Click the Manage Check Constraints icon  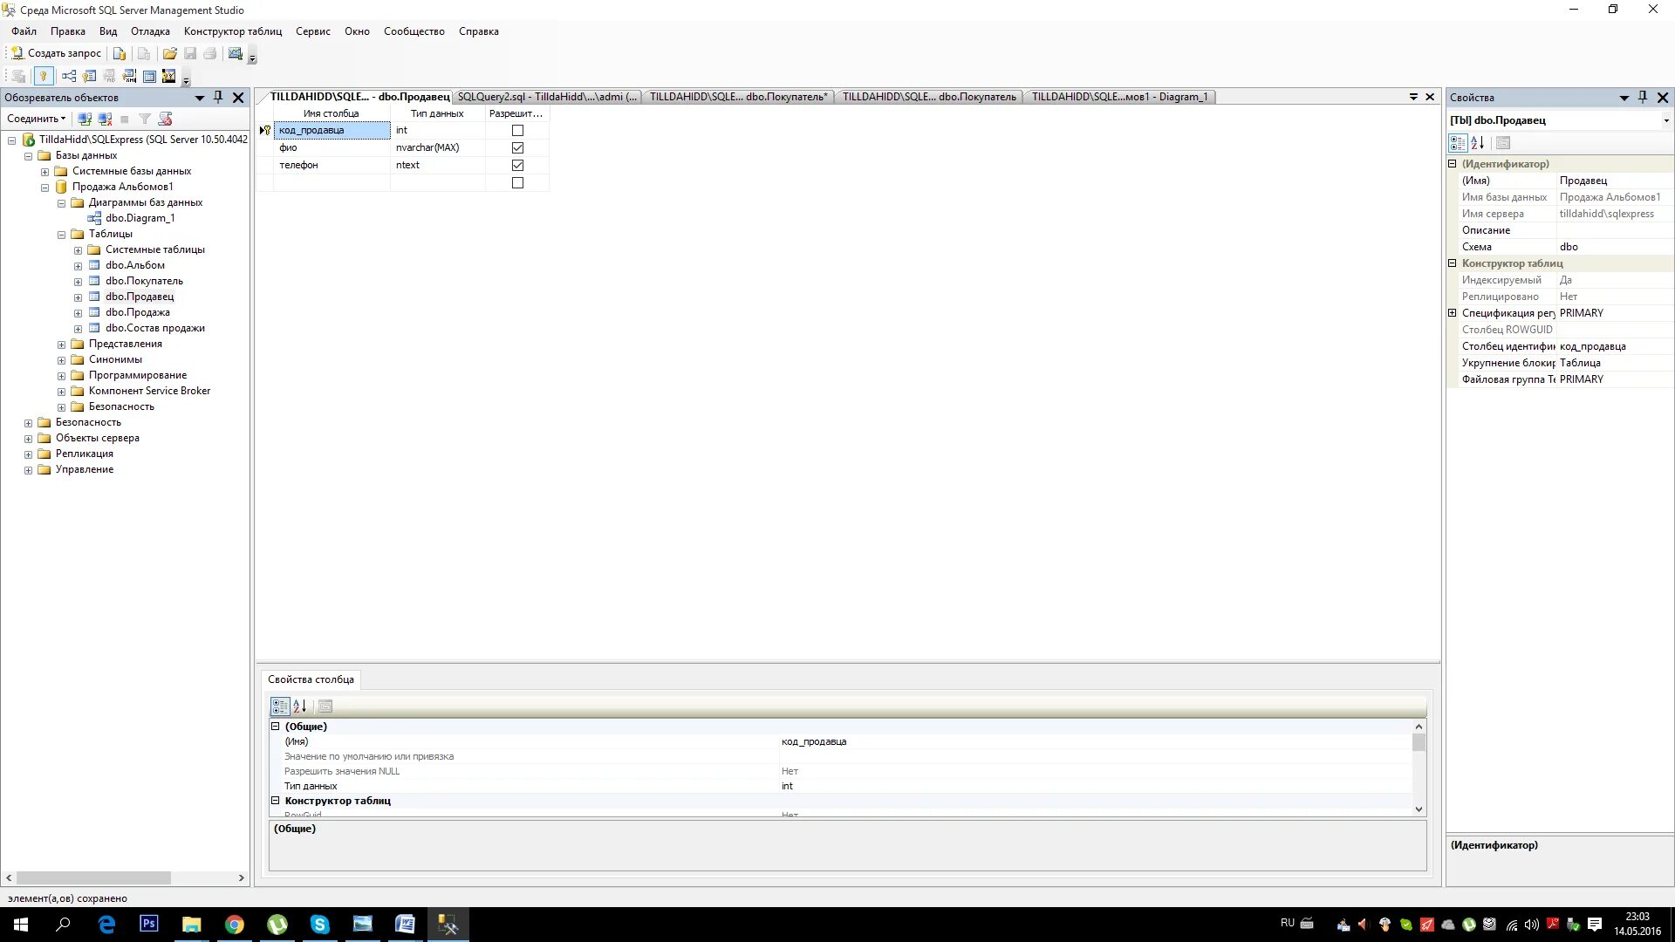(x=149, y=77)
